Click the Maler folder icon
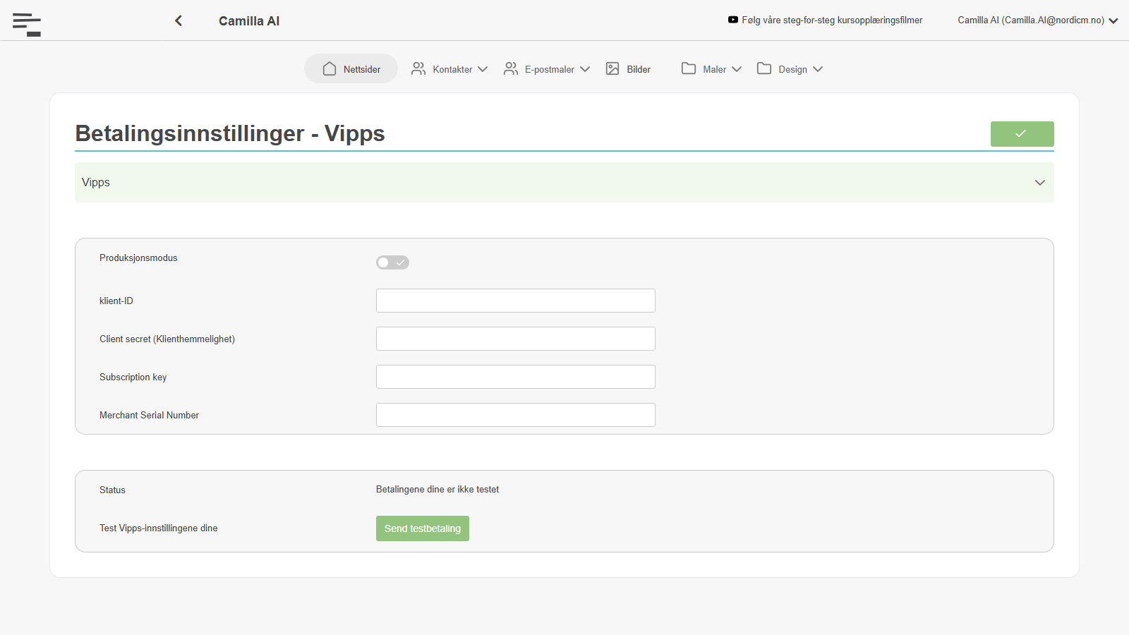The image size is (1129, 635). click(x=689, y=68)
